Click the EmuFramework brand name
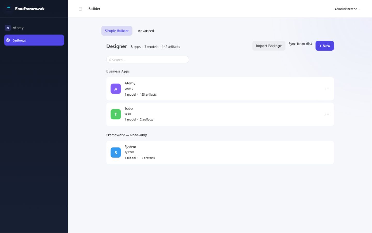This screenshot has height=233, width=372. point(30,9)
